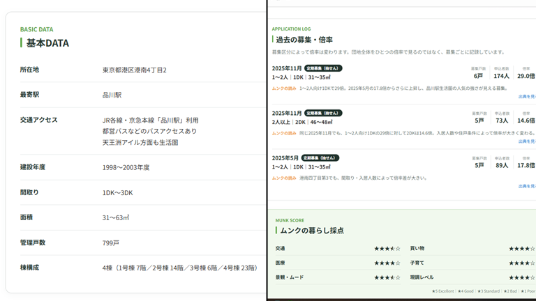Select 5戸 in the 2025年5月 row
Viewport: 536px width, 301px height.
click(479, 166)
